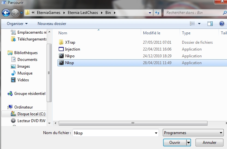Select Groupe résidentiel
Viewport: 227px width, 149px height.
point(26,94)
